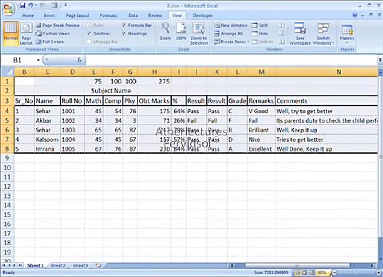The image size is (383, 277).
Task: Click the status bar zoom slider thumb
Action: pyautogui.click(x=354, y=272)
